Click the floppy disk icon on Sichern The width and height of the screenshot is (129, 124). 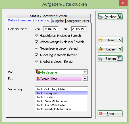point(100,59)
